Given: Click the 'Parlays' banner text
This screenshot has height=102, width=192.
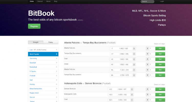Looking at the screenshot, I should point(162,25).
